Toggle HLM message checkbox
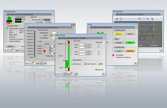This screenshot has width=167, height=108. tap(99, 45)
